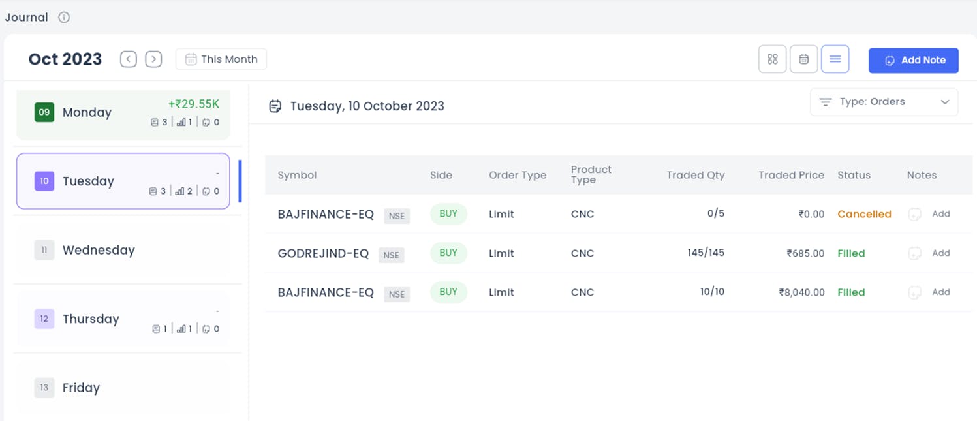977x421 pixels.
Task: Select Friday 13 in day list
Action: point(123,388)
